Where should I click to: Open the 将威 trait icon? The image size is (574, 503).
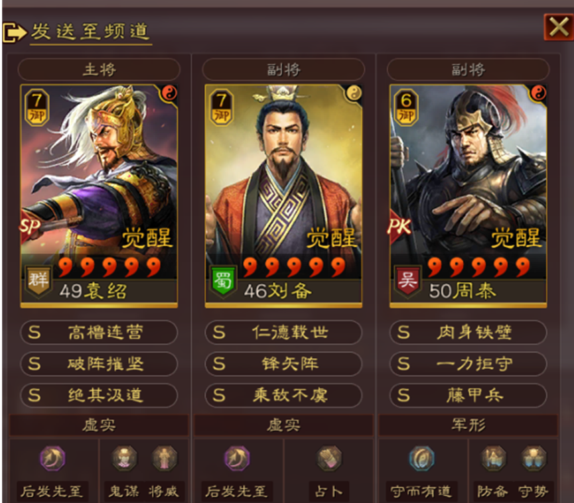click(165, 458)
